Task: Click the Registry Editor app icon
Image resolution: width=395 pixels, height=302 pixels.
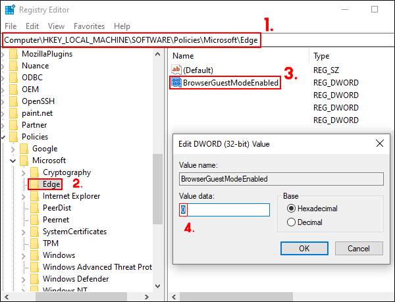Action: 10,10
